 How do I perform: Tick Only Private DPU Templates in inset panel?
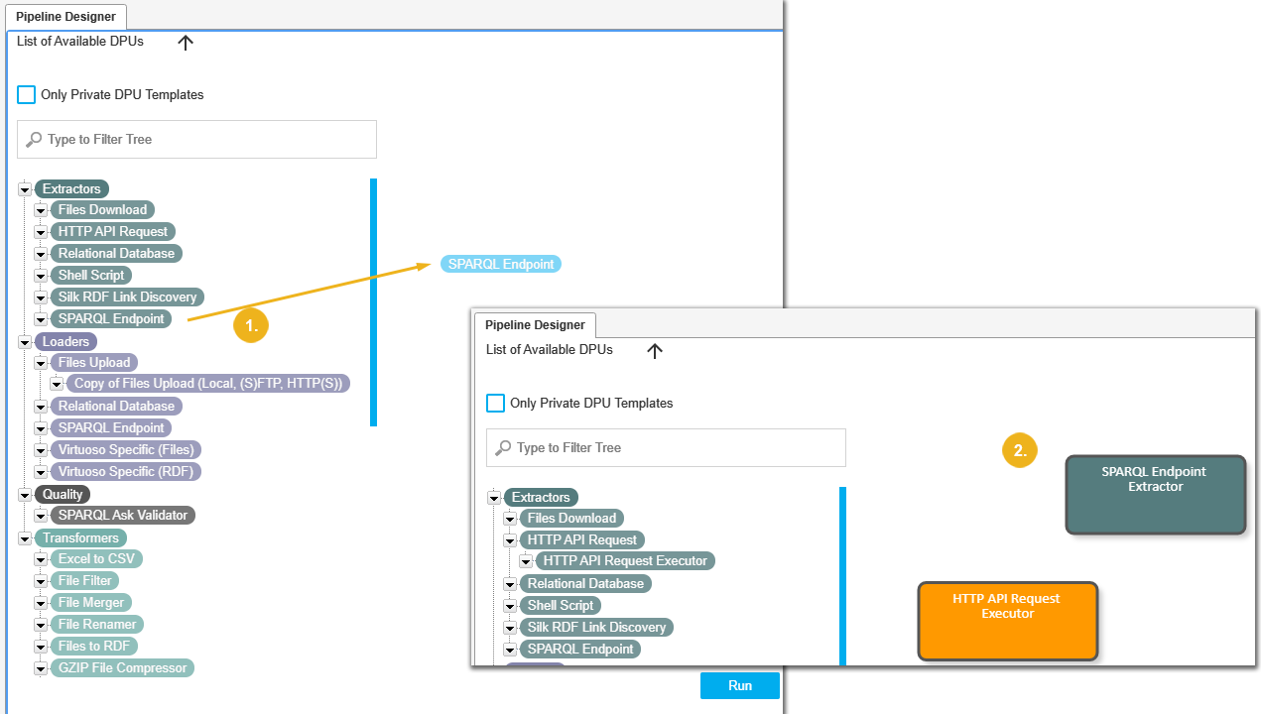[x=495, y=404]
